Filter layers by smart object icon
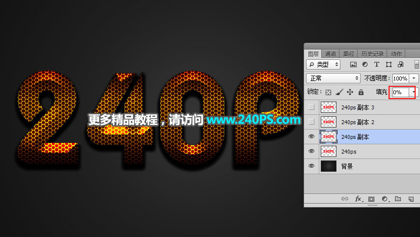This screenshot has height=237, width=420. [x=400, y=64]
